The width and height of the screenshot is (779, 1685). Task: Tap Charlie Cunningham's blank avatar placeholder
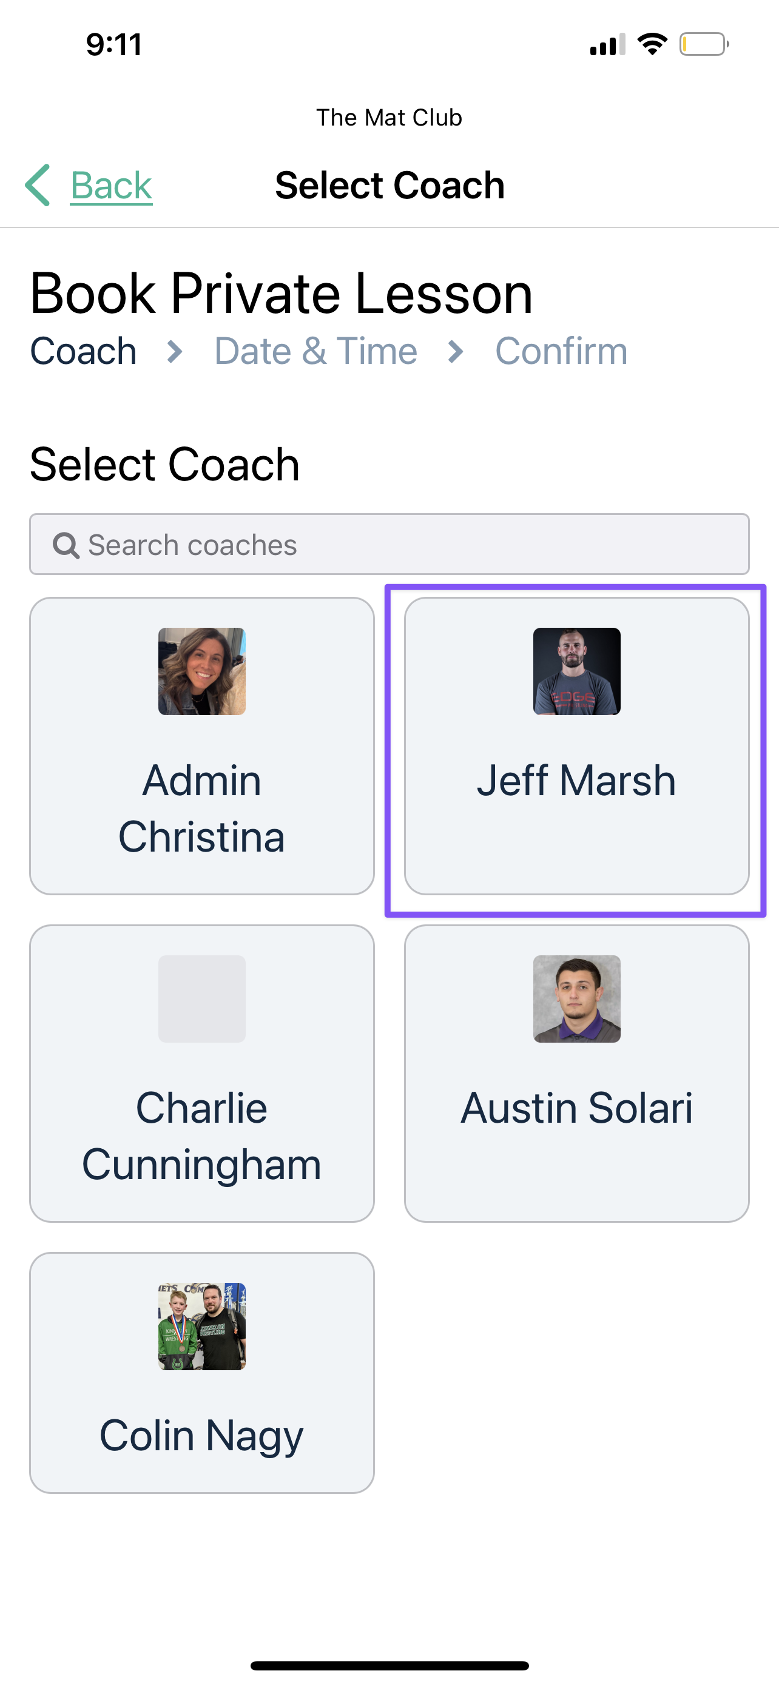202,999
